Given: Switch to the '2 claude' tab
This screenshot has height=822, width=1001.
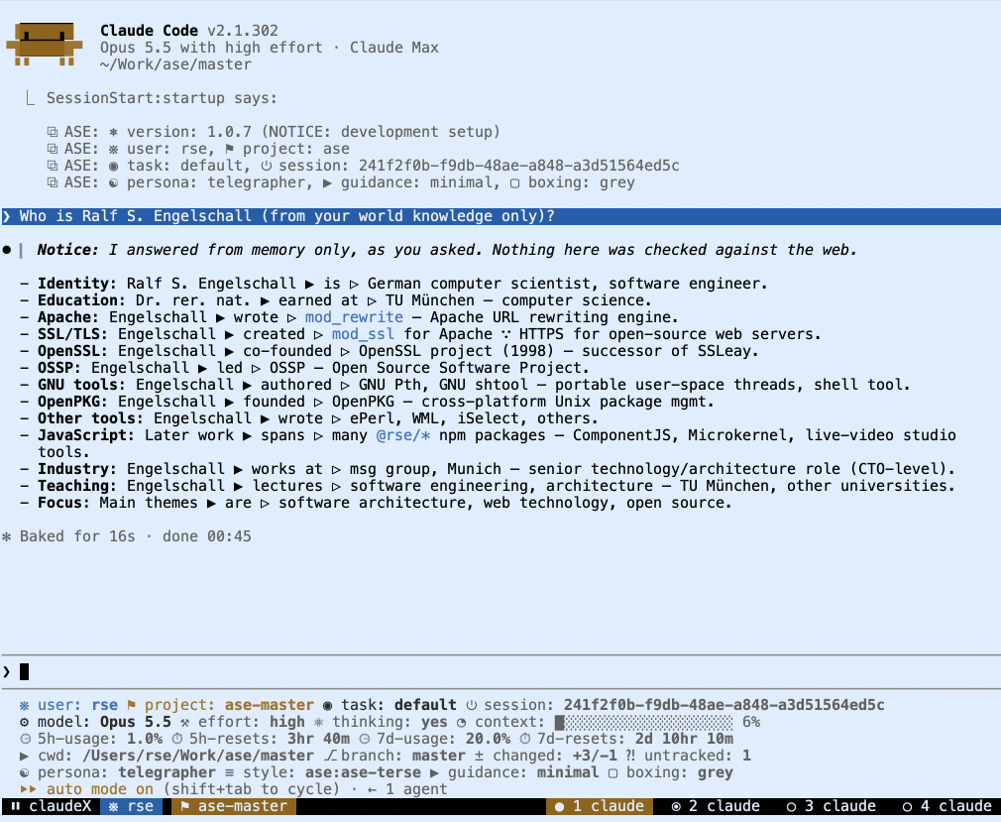Looking at the screenshot, I should (716, 806).
